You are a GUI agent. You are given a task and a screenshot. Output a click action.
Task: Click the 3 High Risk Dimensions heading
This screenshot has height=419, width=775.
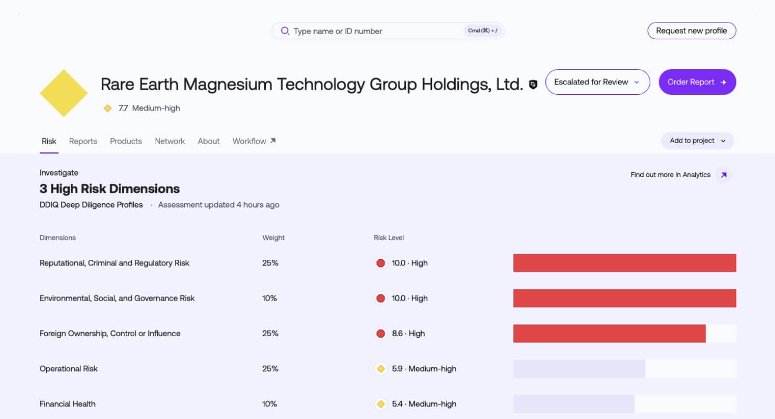pos(110,189)
